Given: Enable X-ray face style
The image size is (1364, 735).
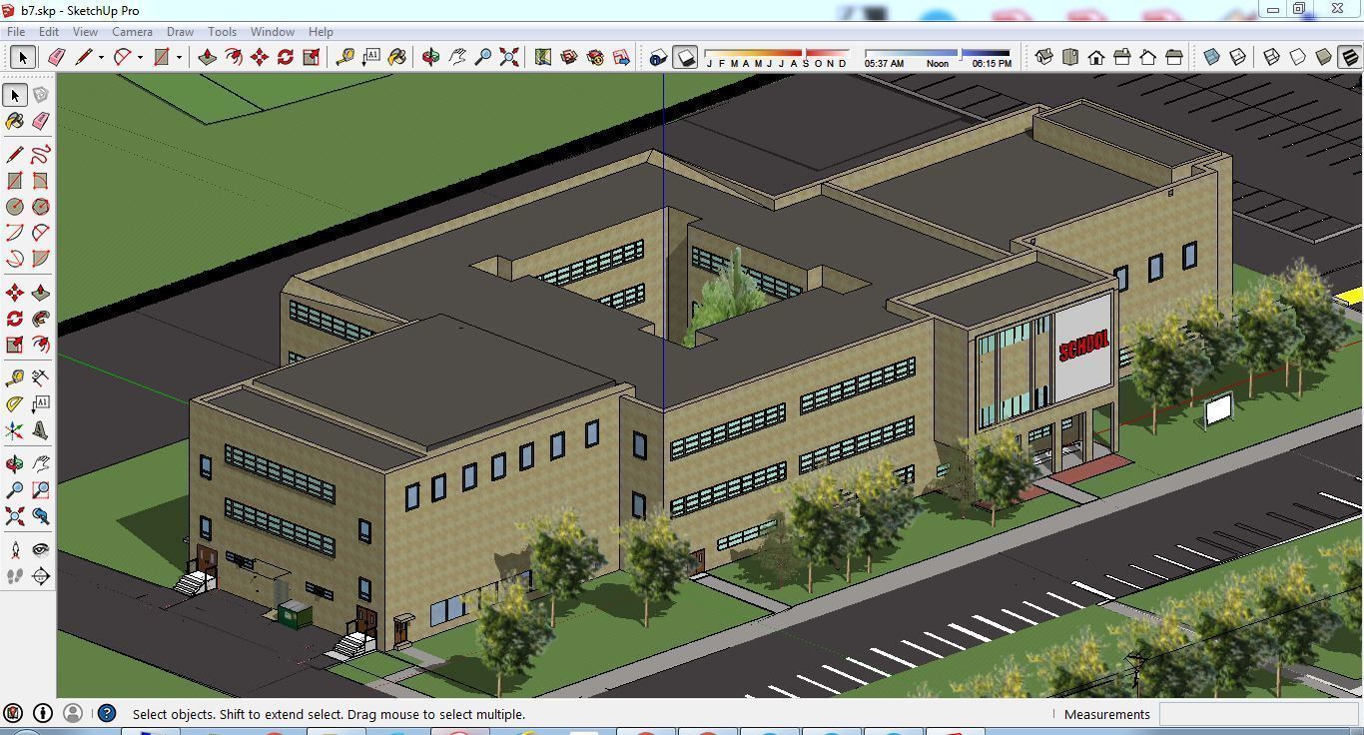Looking at the screenshot, I should click(x=1210, y=57).
